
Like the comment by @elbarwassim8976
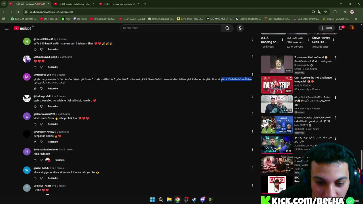tap(35, 124)
